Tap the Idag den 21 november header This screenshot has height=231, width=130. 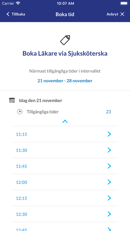pyautogui.click(x=40, y=101)
